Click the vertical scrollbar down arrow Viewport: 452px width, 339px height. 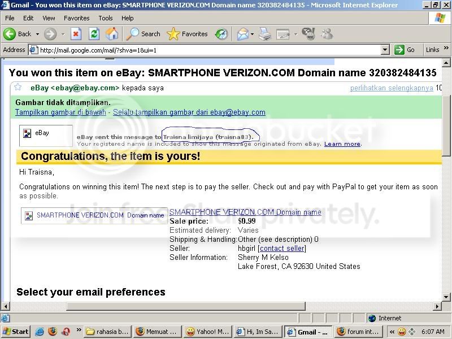click(446, 297)
